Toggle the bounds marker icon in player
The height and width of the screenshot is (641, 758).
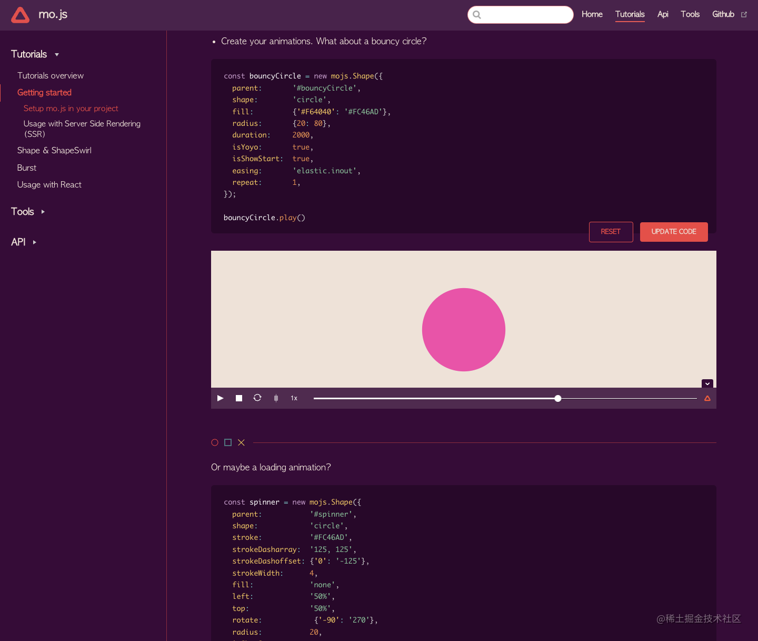point(276,398)
